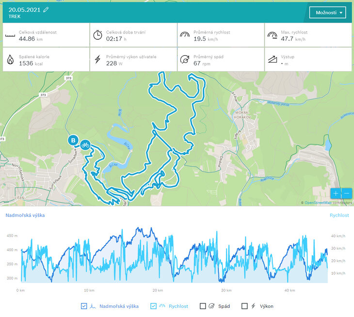
Task: Zoom out the map with the minus button
Action: pos(347,193)
